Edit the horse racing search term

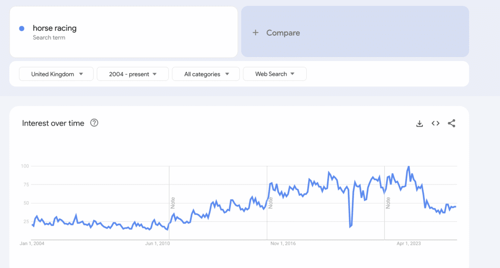click(55, 28)
